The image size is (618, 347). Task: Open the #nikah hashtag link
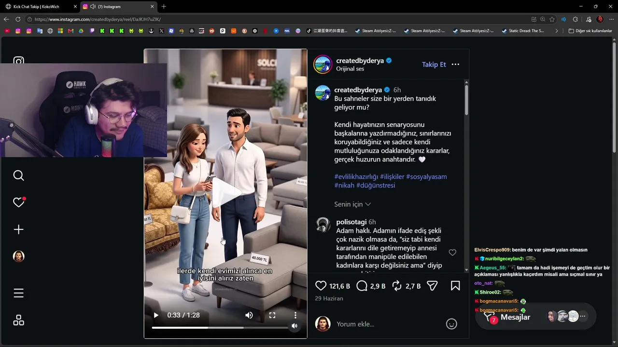pos(345,185)
